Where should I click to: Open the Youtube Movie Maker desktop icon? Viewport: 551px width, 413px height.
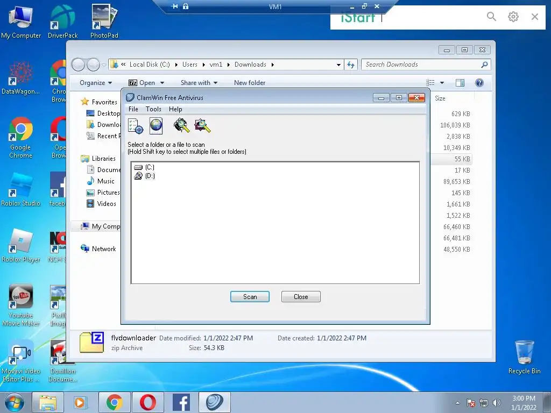[20, 305]
